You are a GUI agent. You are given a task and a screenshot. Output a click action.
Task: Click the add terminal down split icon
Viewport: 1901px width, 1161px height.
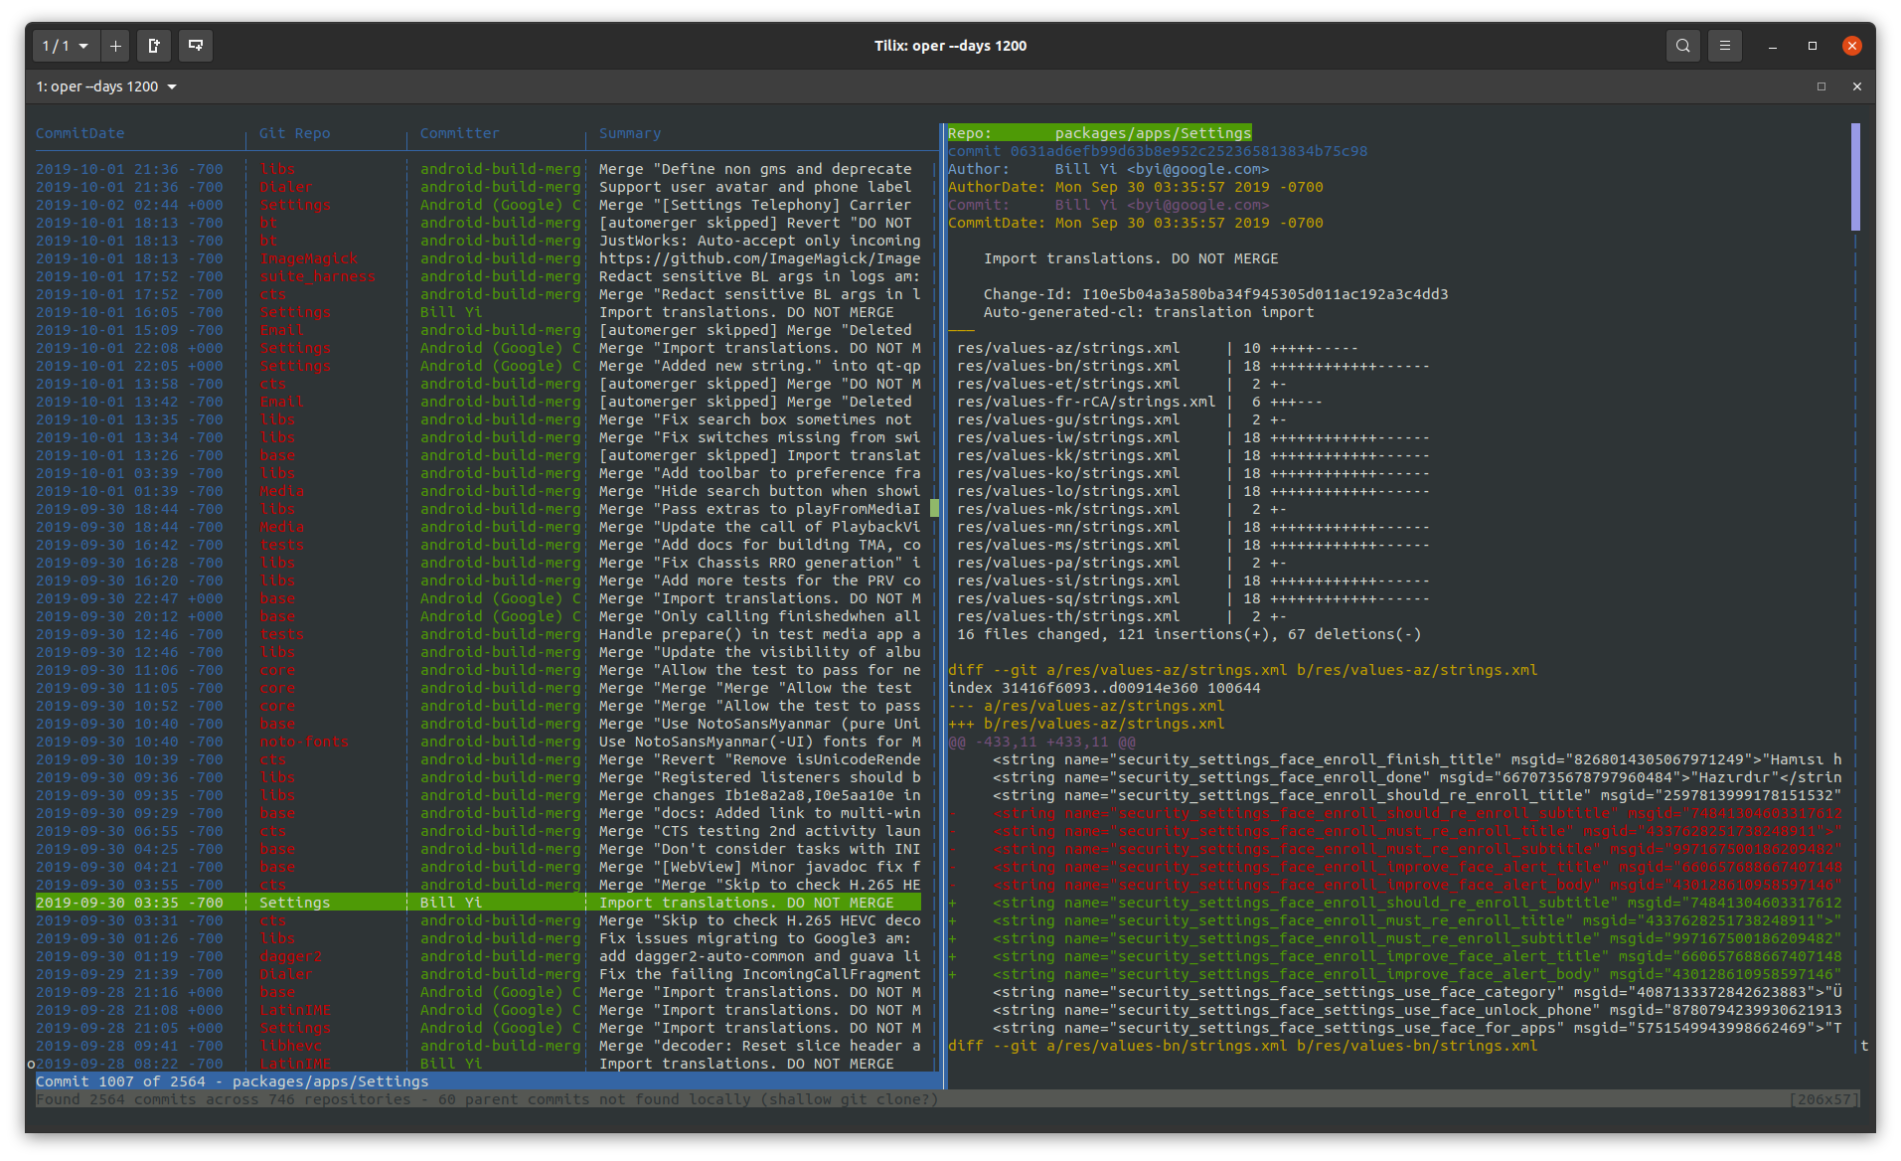[196, 46]
